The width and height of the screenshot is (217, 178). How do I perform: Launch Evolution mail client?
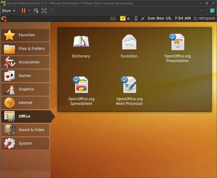point(129,46)
